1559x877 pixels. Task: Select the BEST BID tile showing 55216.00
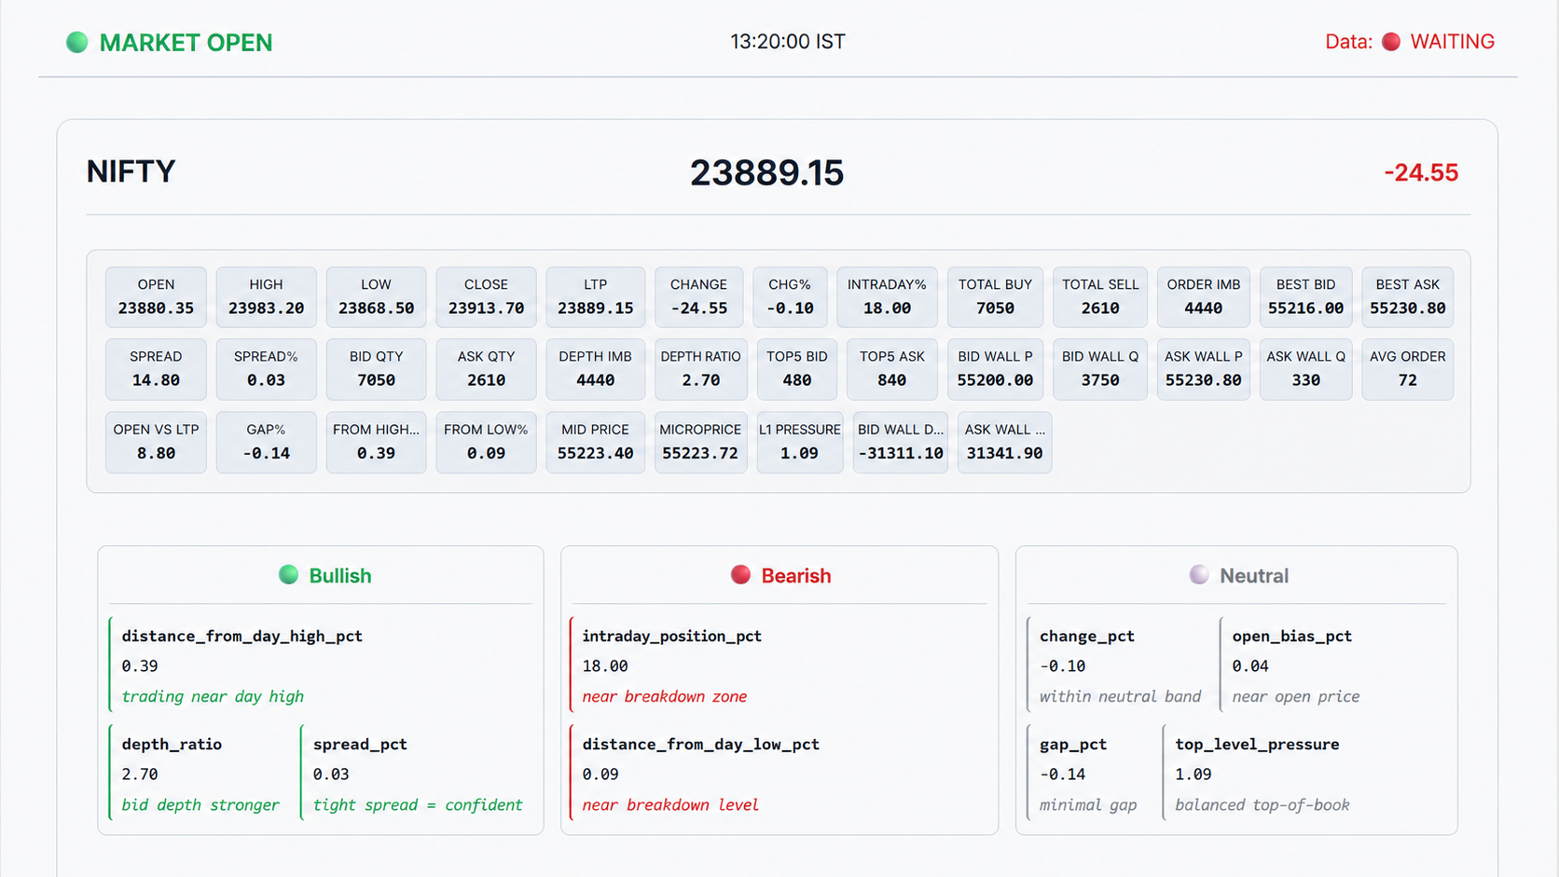1305,297
